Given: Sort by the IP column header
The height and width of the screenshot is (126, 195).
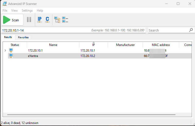Looking at the screenshot, I should pyautogui.click(x=94, y=45).
